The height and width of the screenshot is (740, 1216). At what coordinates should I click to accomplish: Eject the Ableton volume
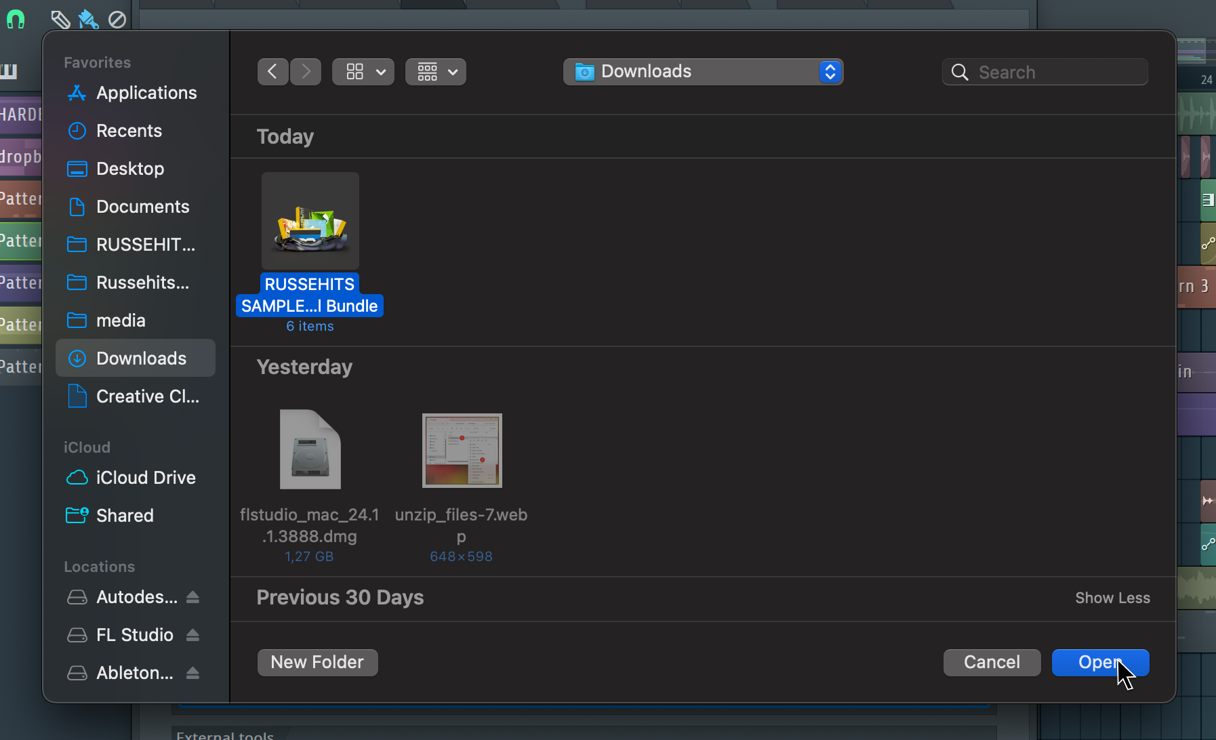[x=192, y=673]
